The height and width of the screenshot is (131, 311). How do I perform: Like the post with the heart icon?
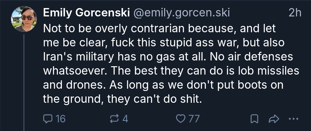[x=180, y=119]
